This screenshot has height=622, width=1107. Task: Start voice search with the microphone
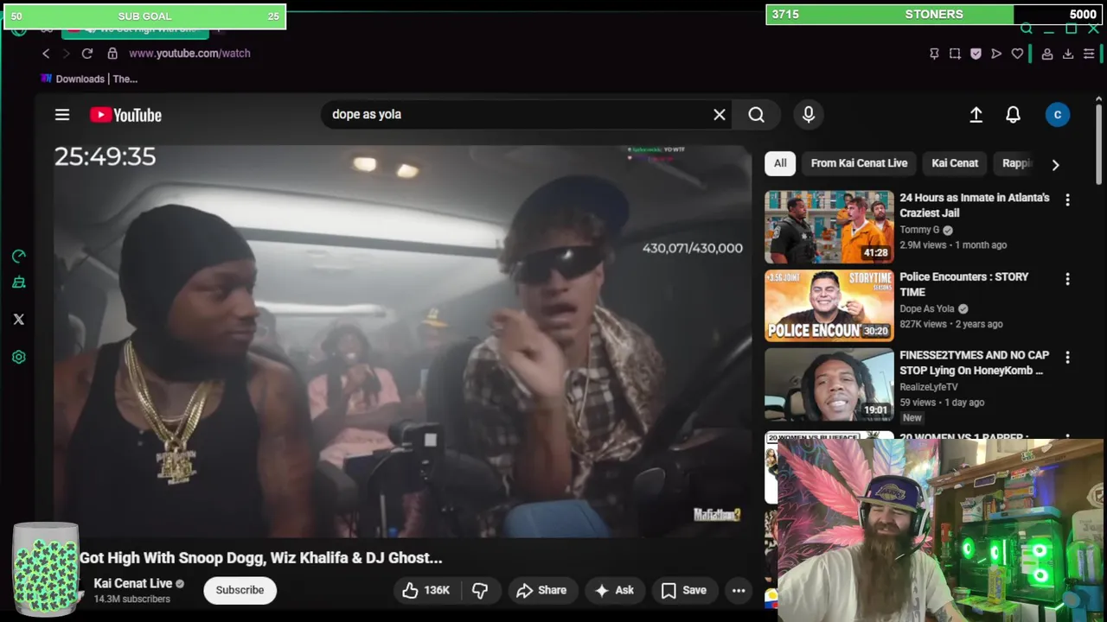pyautogui.click(x=809, y=114)
